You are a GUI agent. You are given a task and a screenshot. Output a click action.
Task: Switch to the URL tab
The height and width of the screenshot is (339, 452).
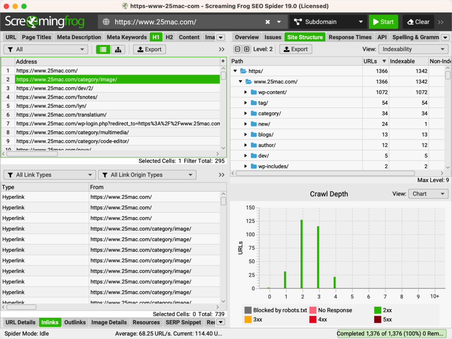click(x=11, y=37)
